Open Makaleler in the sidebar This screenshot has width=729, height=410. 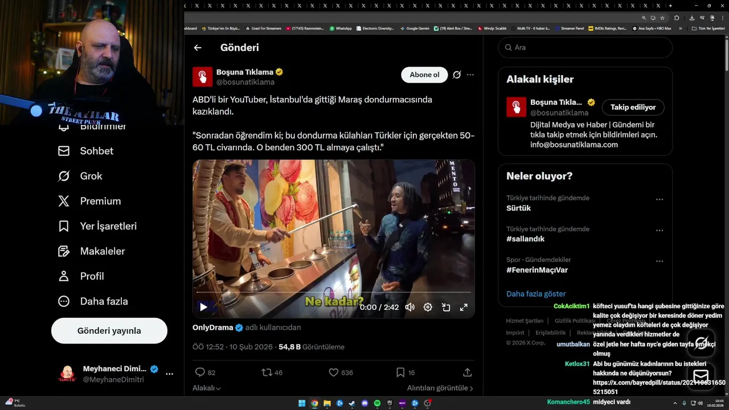[x=92, y=251]
